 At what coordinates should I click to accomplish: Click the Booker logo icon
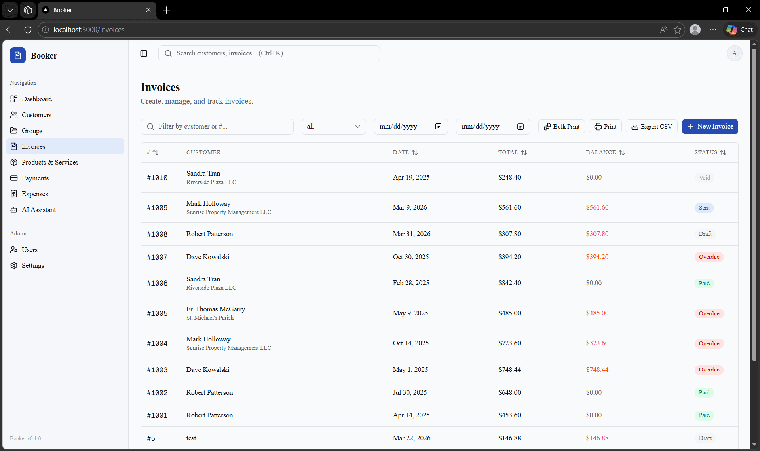click(x=18, y=55)
